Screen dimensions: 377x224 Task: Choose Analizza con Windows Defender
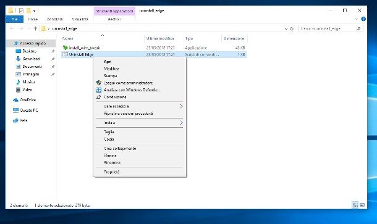(x=132, y=90)
